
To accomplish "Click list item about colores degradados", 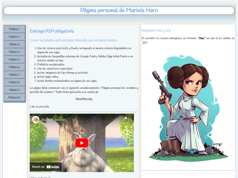I will click(x=84, y=50).
